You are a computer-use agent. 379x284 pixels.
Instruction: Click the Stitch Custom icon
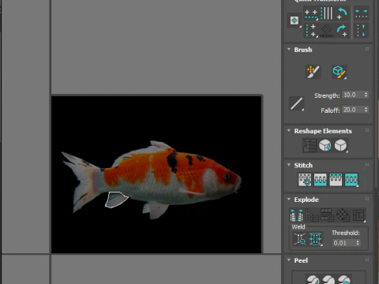(351, 180)
